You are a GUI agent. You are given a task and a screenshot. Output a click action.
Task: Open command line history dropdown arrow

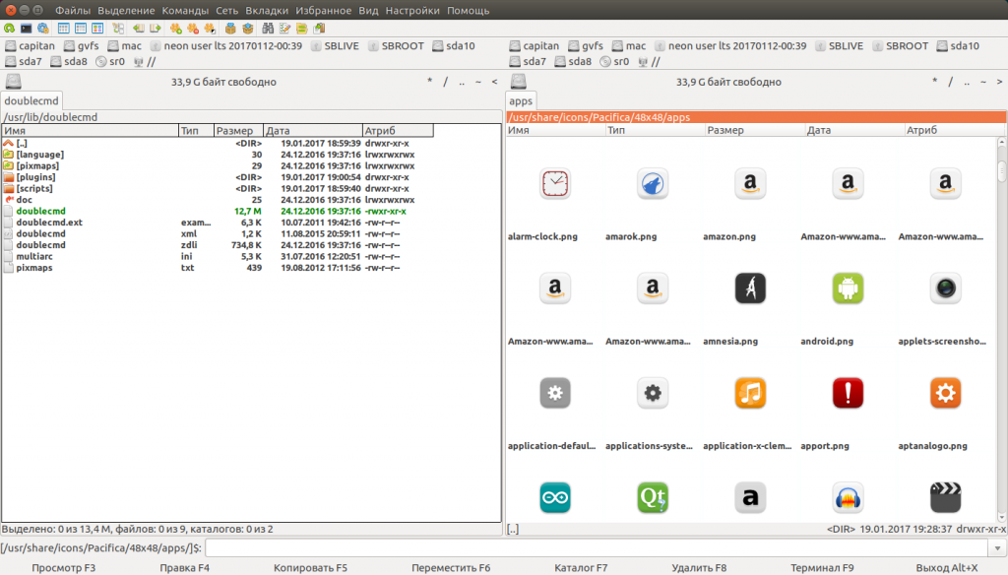pos(997,548)
